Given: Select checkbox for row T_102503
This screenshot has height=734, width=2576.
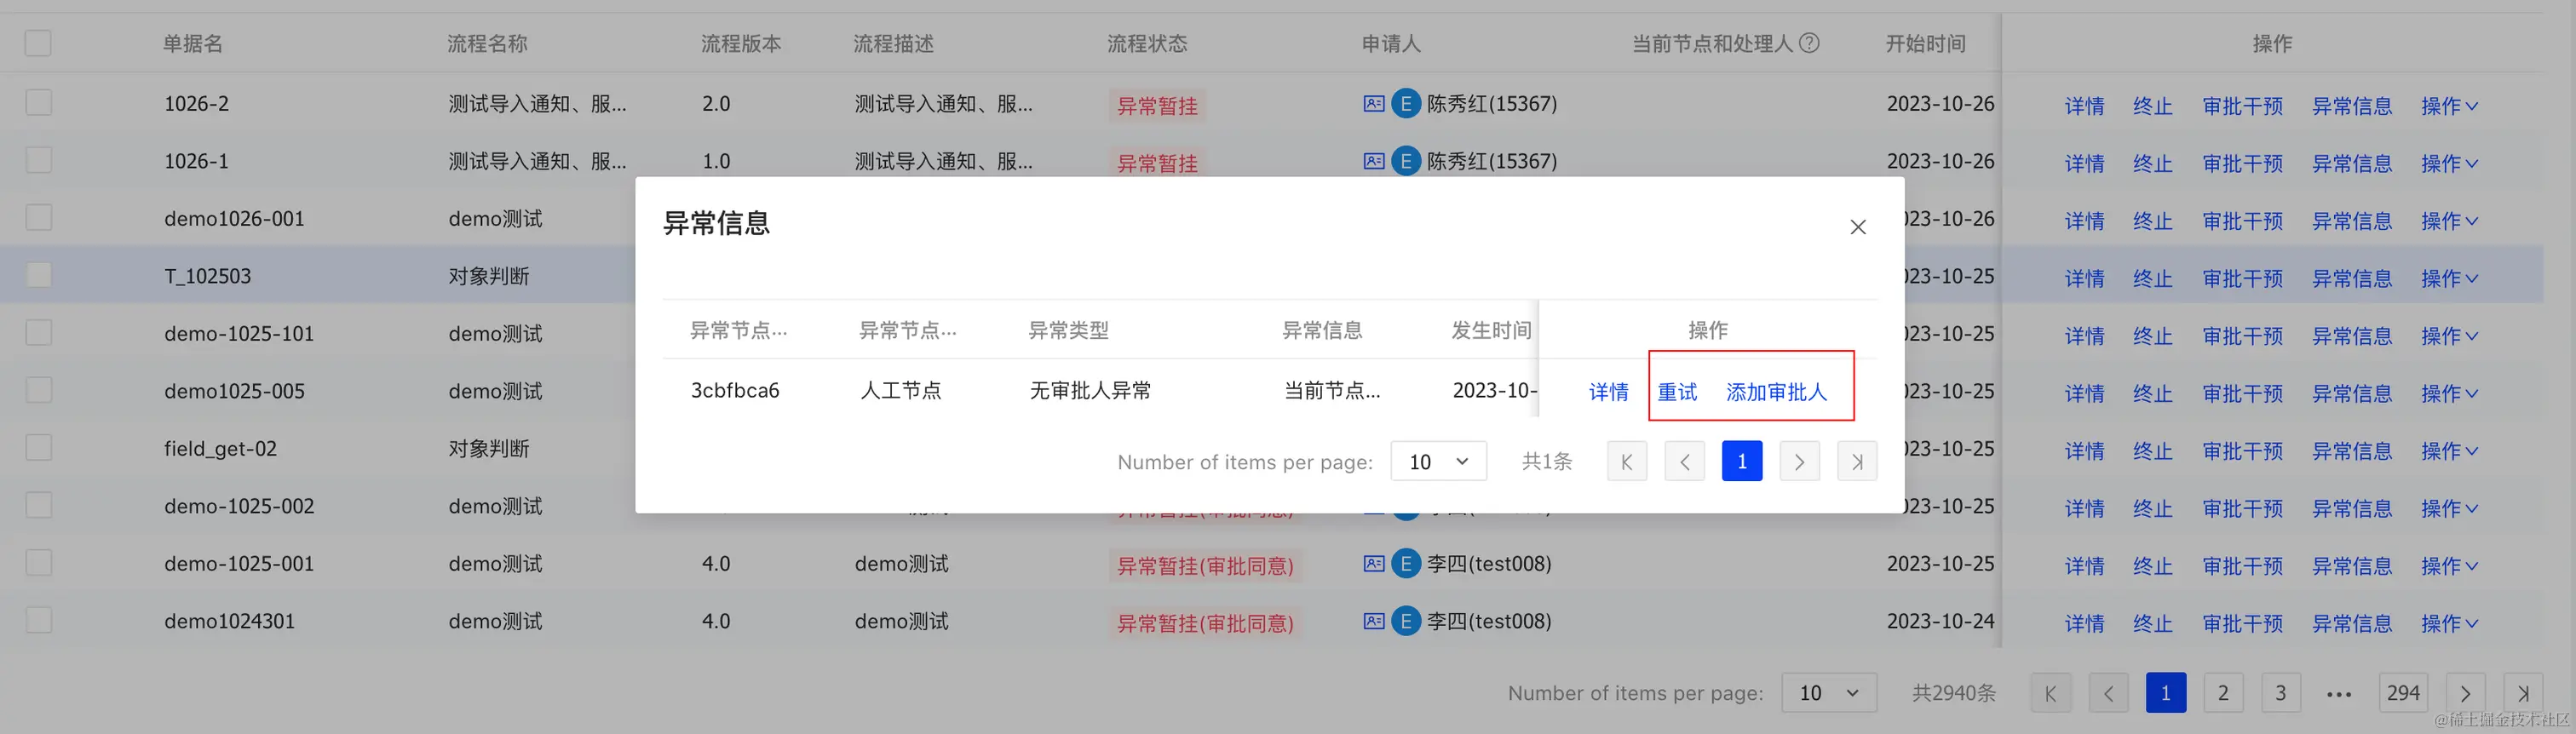Looking at the screenshot, I should tap(38, 275).
